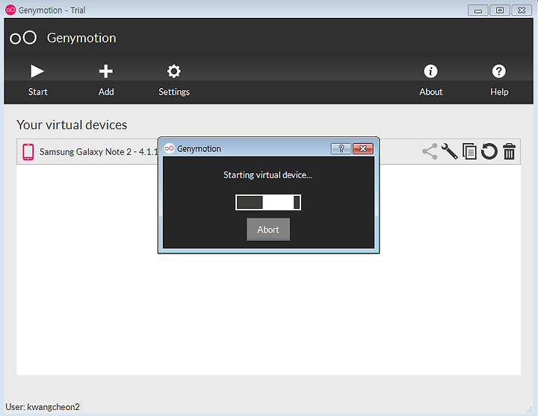
Task: Click the factory reset circular arrow icon
Action: click(489, 151)
